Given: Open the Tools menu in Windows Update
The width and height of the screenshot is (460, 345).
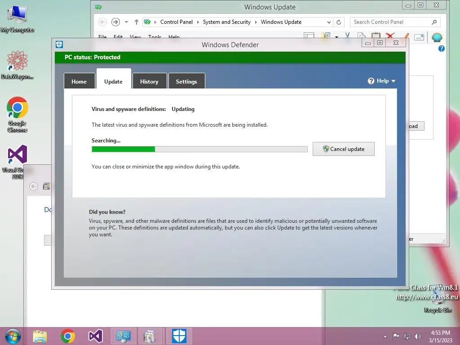Looking at the screenshot, I should point(155,37).
